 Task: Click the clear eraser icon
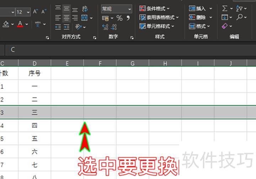tap(225, 26)
